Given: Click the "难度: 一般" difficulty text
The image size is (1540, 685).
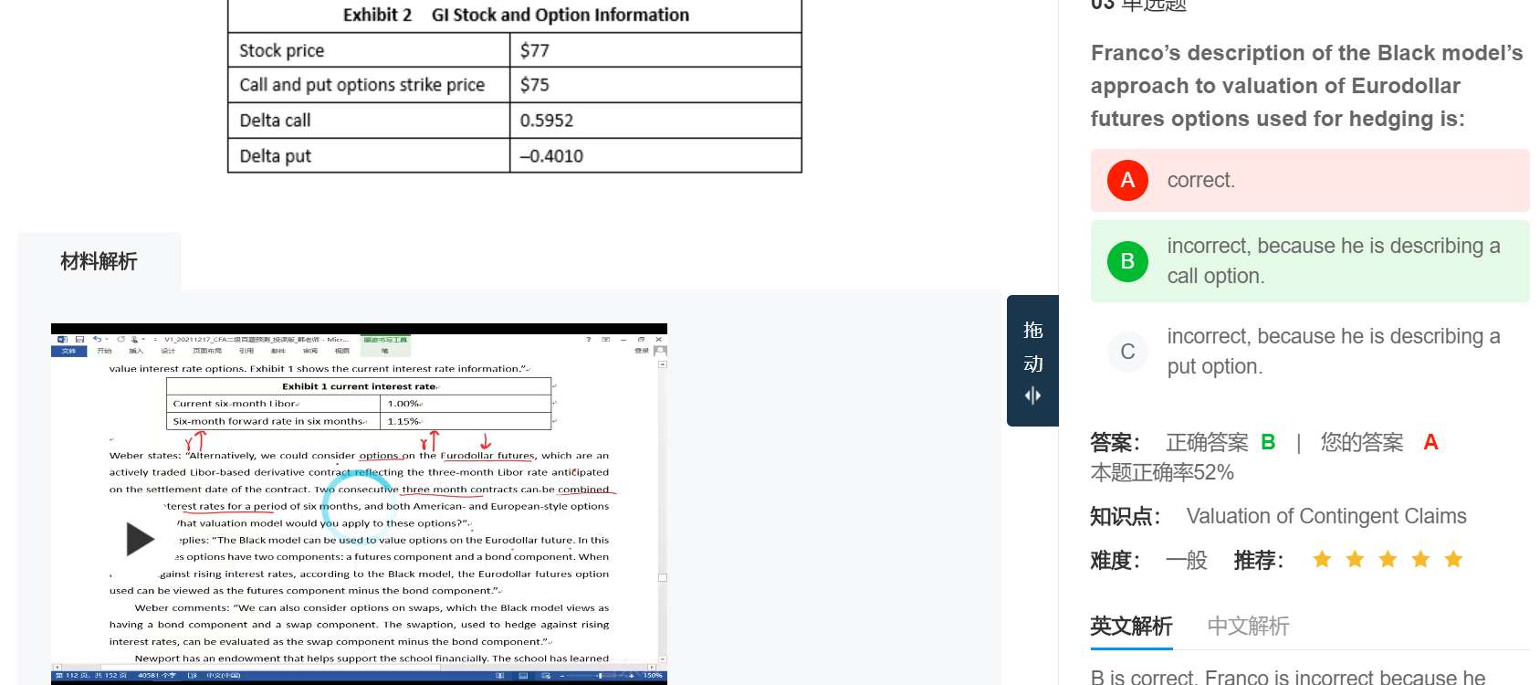Looking at the screenshot, I should pos(1149,561).
